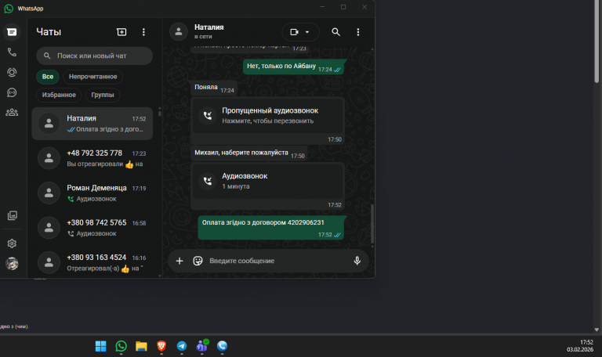Open Brave browser from the taskbar

(x=161, y=346)
